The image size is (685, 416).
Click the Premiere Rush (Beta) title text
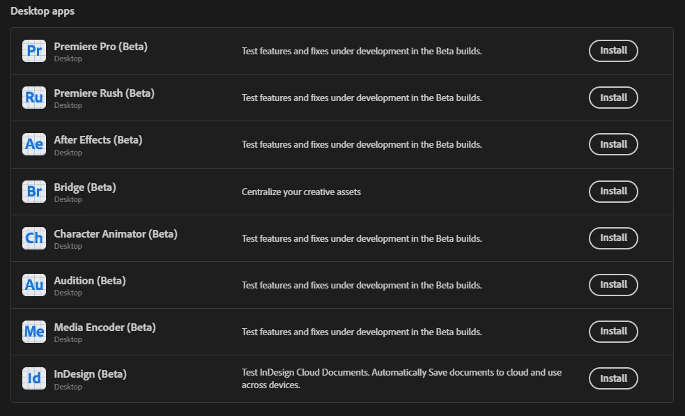click(x=104, y=93)
